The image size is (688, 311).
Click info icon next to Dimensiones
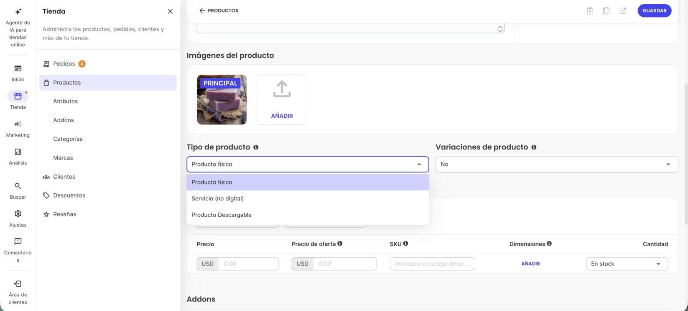click(549, 243)
